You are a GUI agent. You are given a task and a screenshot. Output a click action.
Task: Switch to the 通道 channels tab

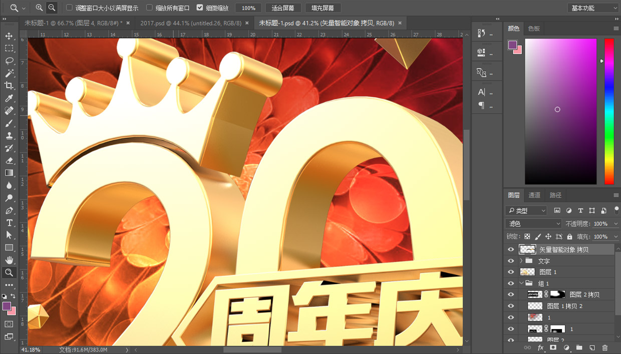point(534,195)
